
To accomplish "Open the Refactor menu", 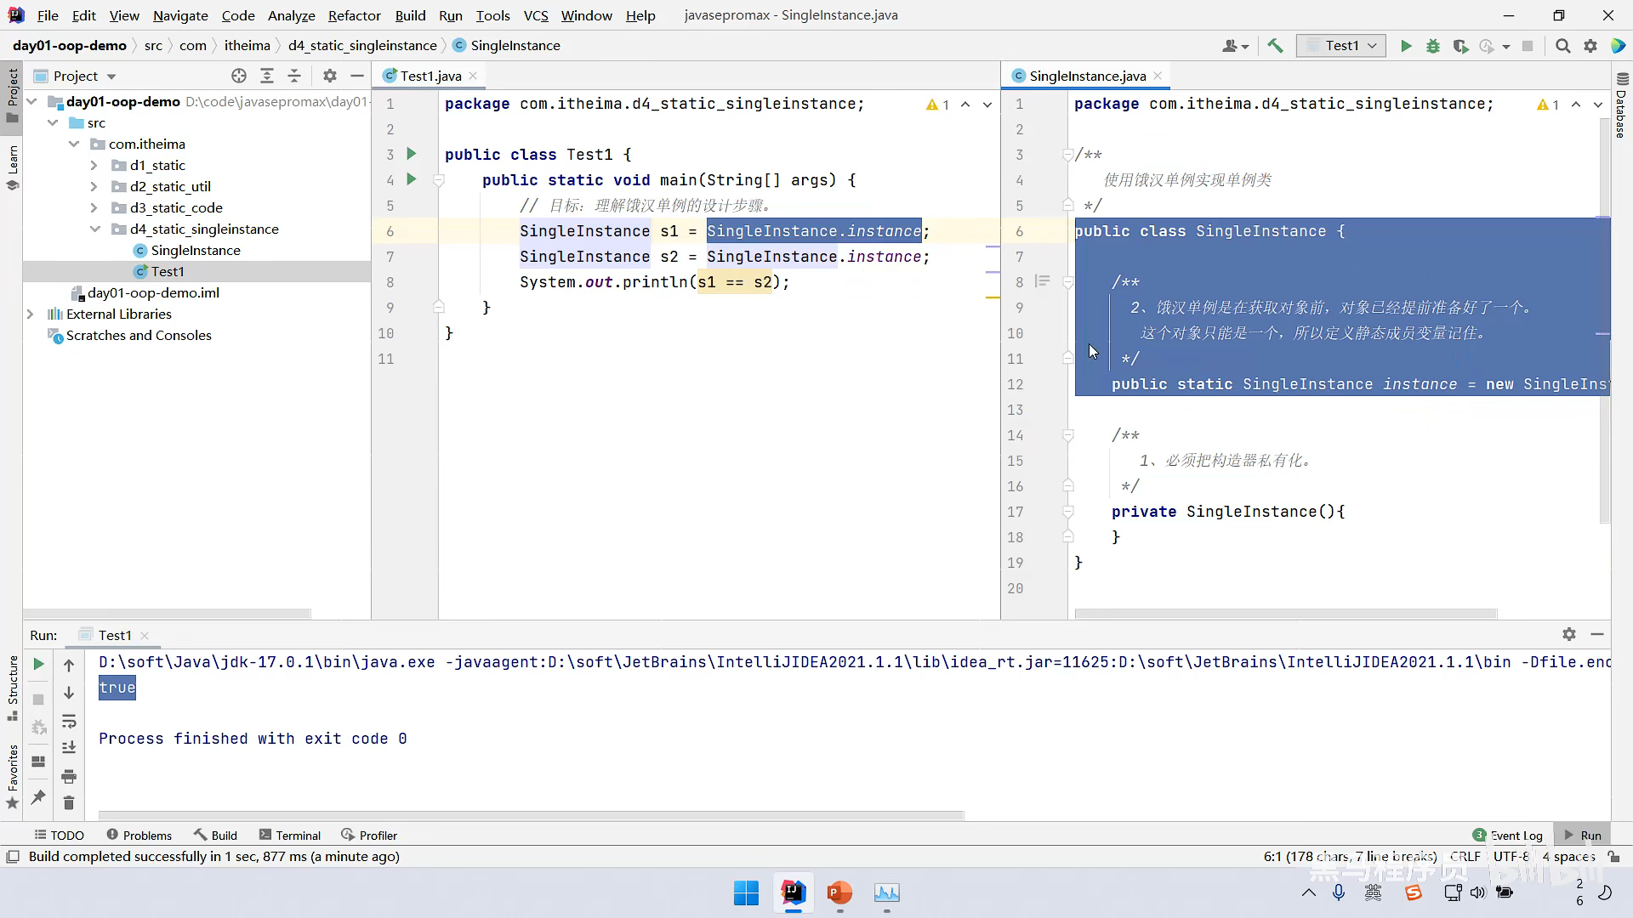I will (x=354, y=15).
